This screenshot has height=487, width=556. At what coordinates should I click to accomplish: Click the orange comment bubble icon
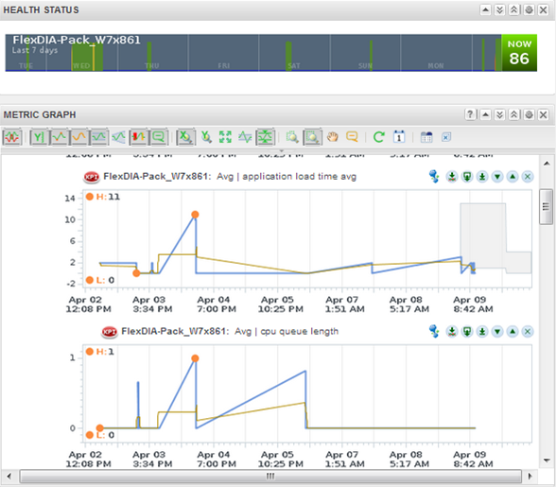coord(352,137)
